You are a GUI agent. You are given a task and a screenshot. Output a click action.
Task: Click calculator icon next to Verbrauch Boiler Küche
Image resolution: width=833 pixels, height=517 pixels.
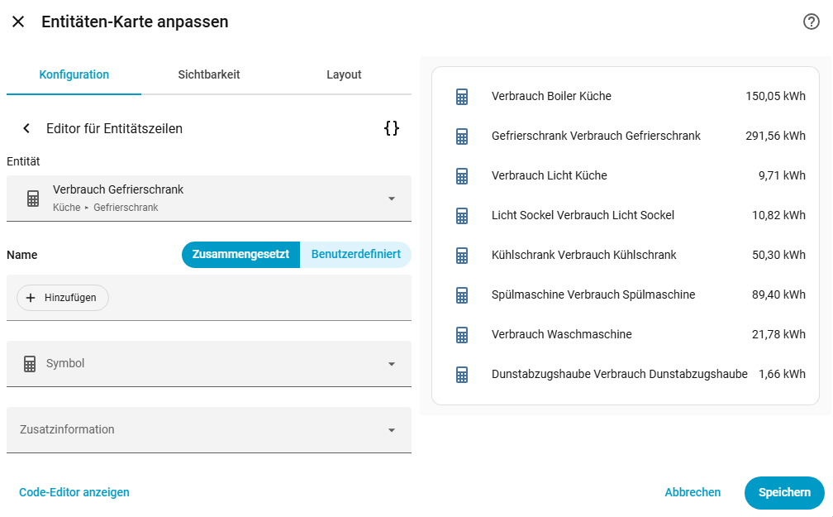462,97
